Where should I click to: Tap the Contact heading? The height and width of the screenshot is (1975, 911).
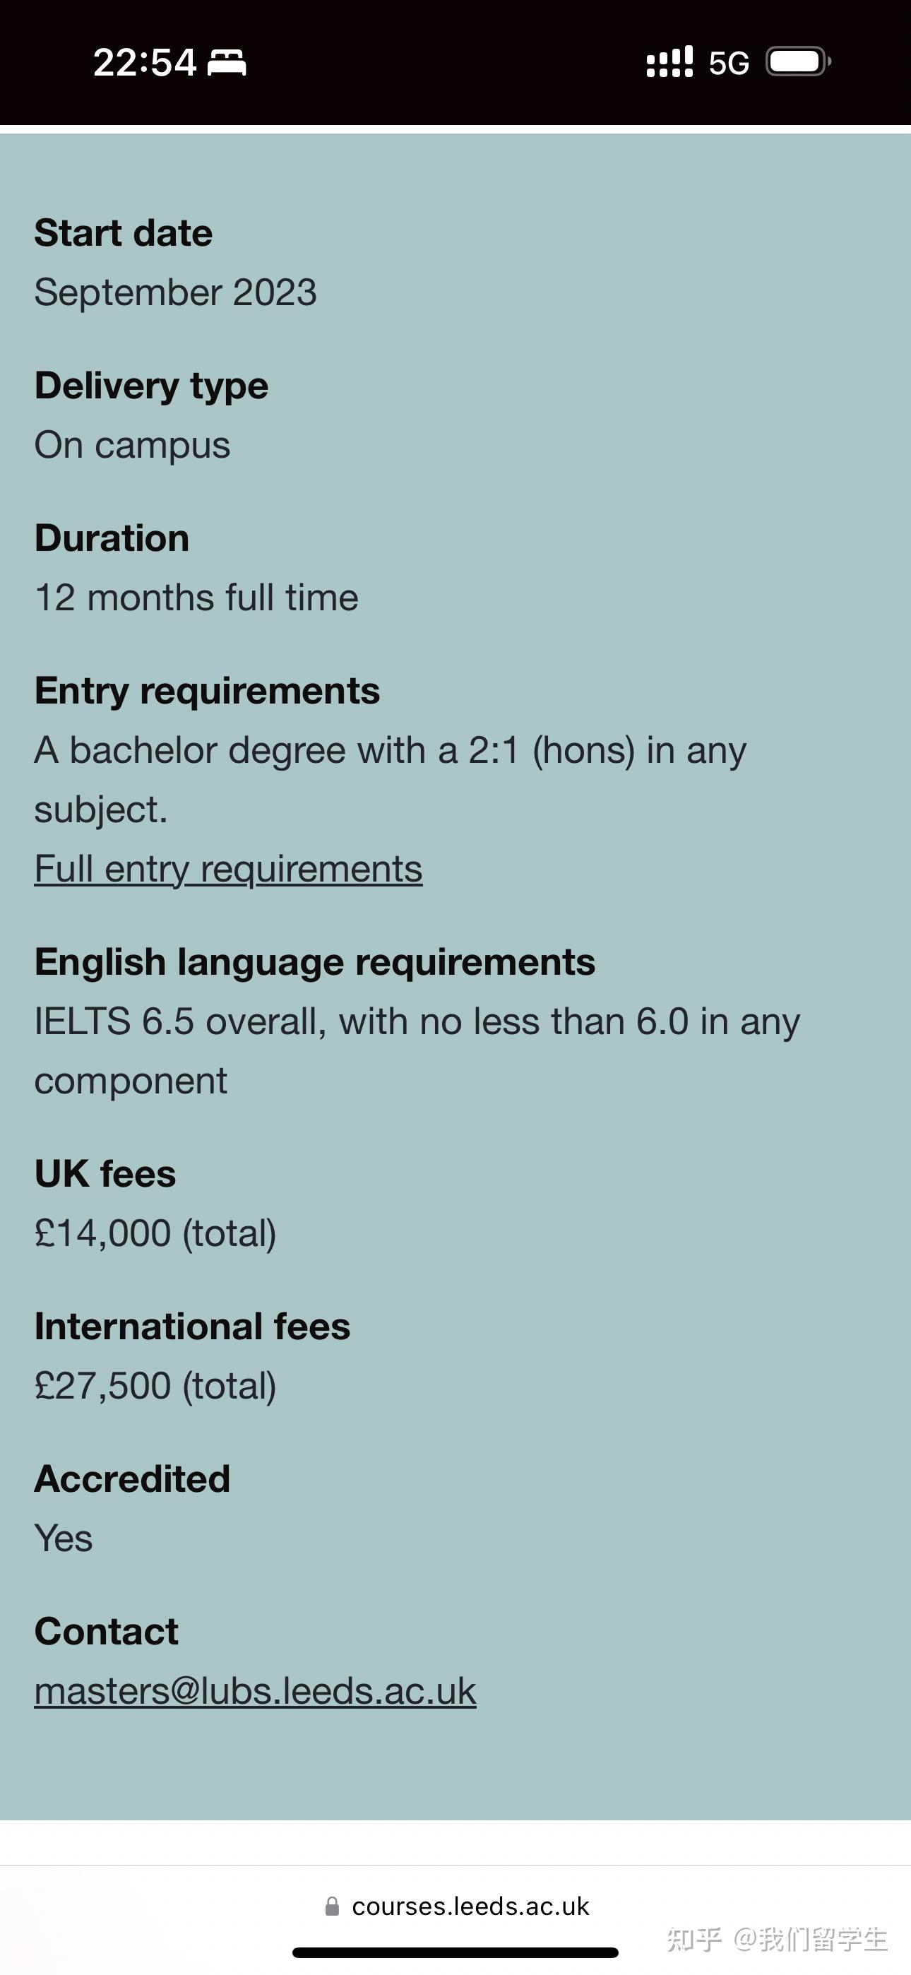coord(107,1632)
